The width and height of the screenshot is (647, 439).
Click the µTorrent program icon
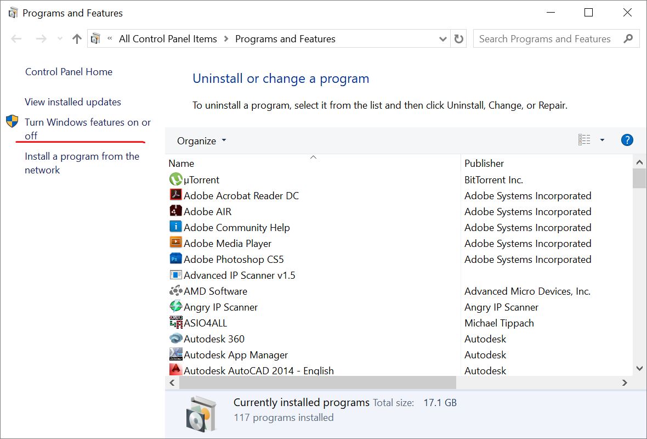175,179
